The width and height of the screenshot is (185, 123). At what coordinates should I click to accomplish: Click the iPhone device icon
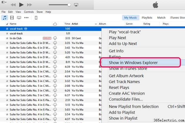(x=36, y=18)
